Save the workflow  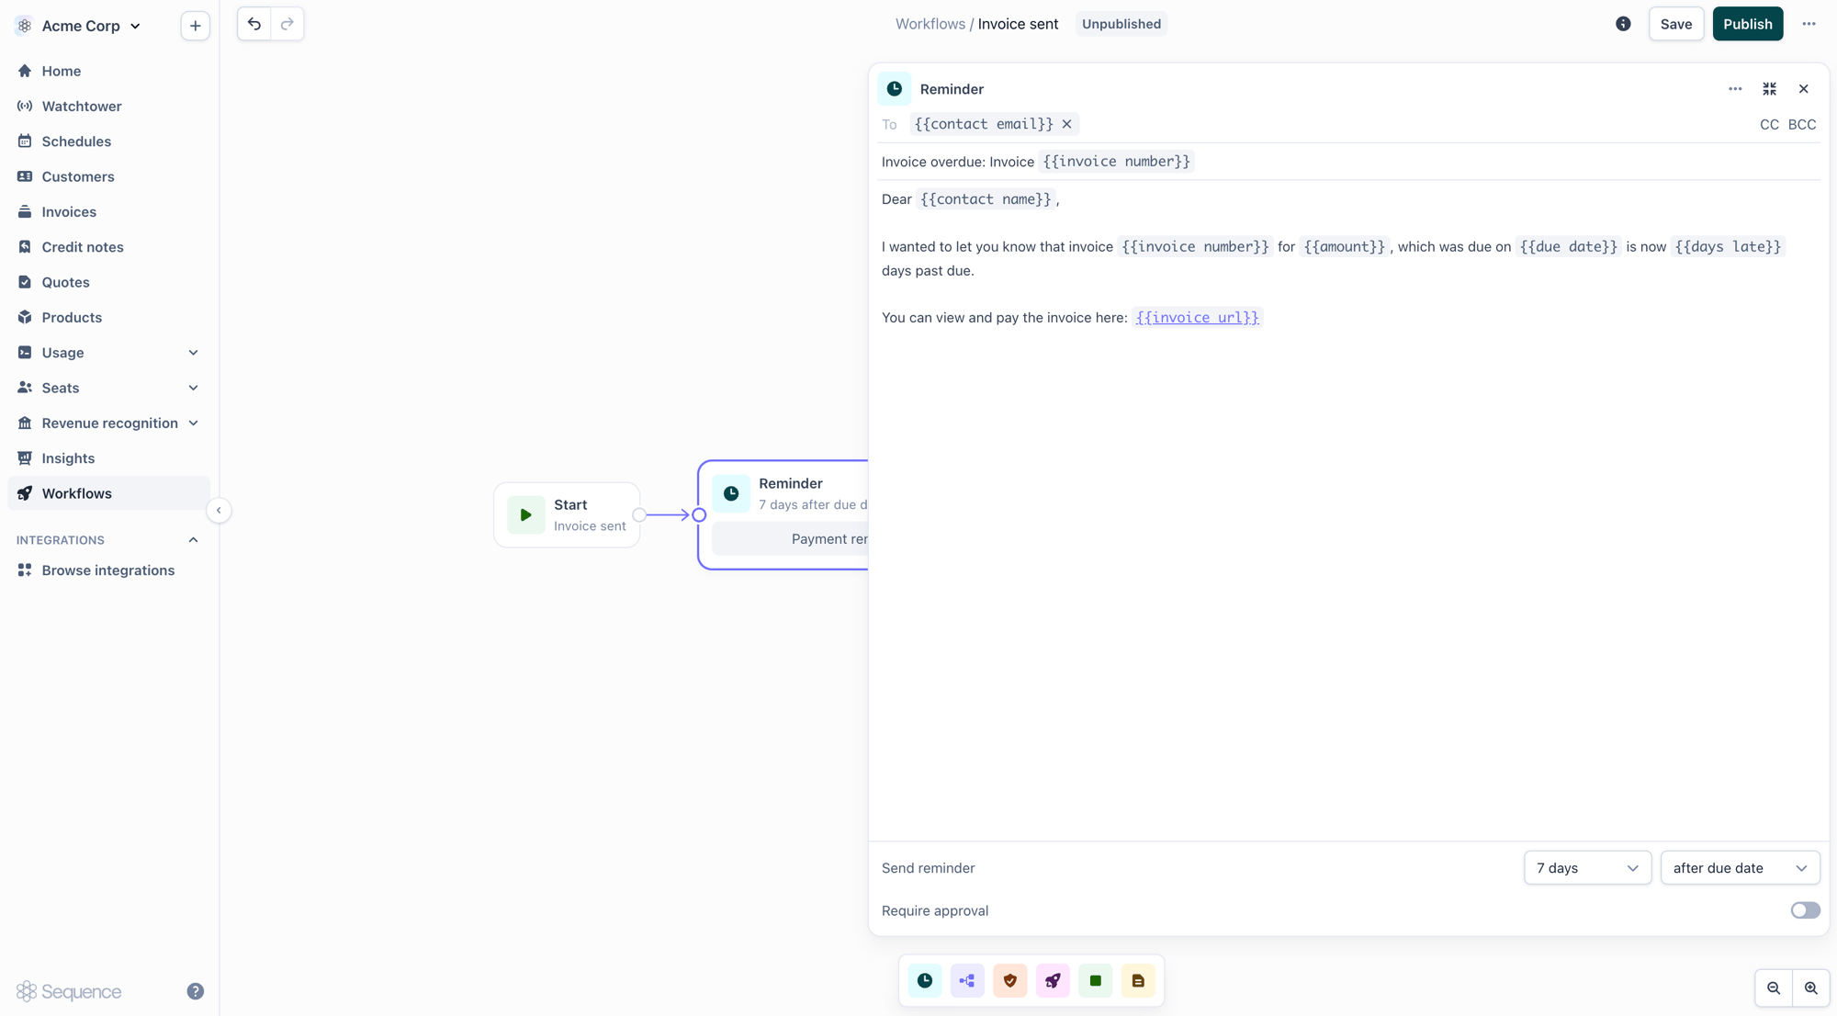pos(1675,24)
